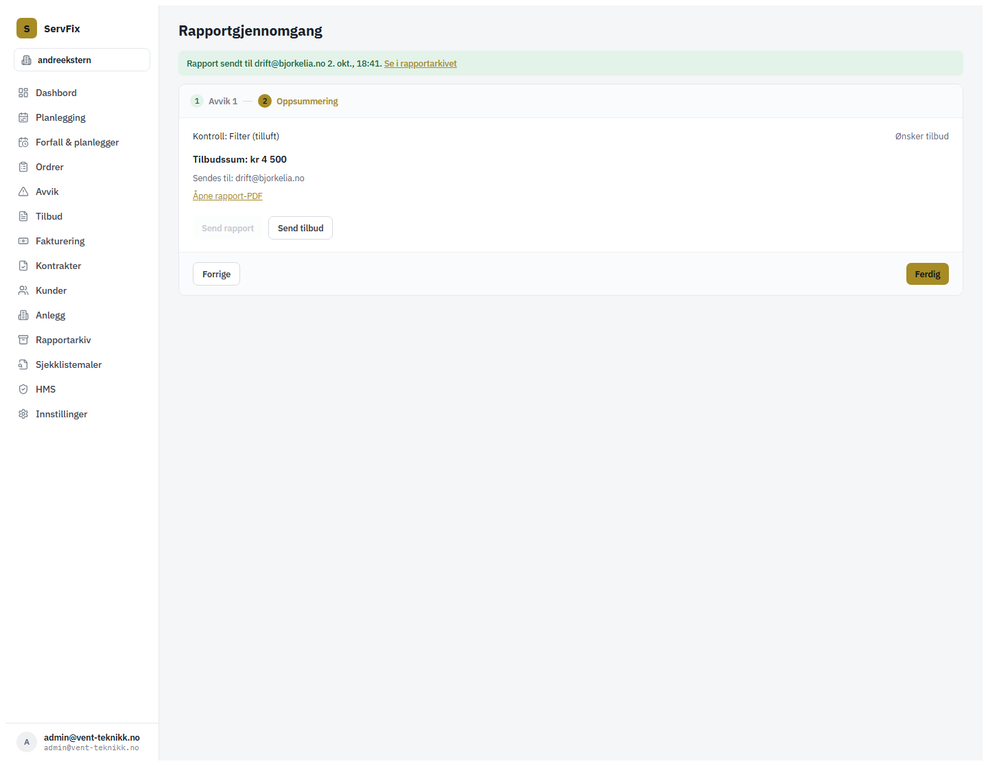Image resolution: width=988 pixels, height=766 pixels.
Task: Navigate to Ordrer
Action: point(82,167)
